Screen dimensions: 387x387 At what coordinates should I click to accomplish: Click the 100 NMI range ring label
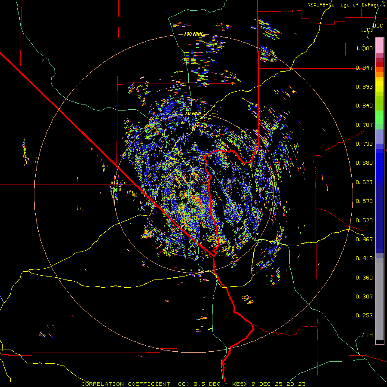coord(193,34)
